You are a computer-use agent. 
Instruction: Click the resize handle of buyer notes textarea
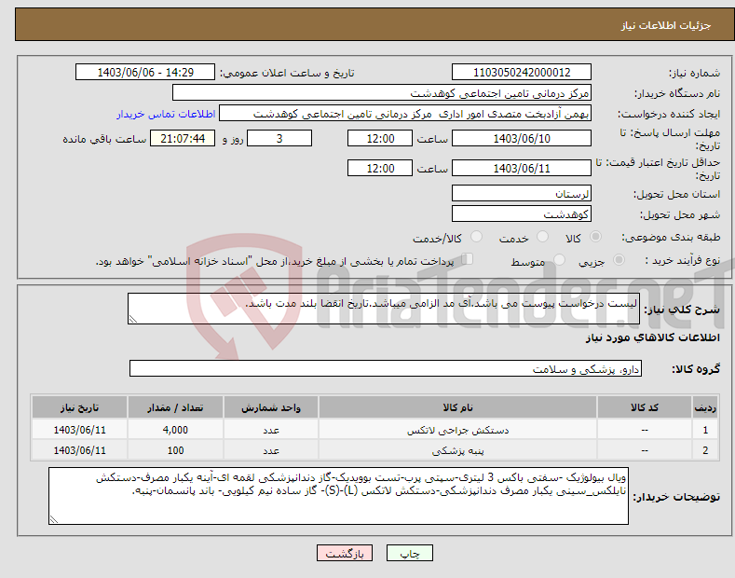coord(53,519)
